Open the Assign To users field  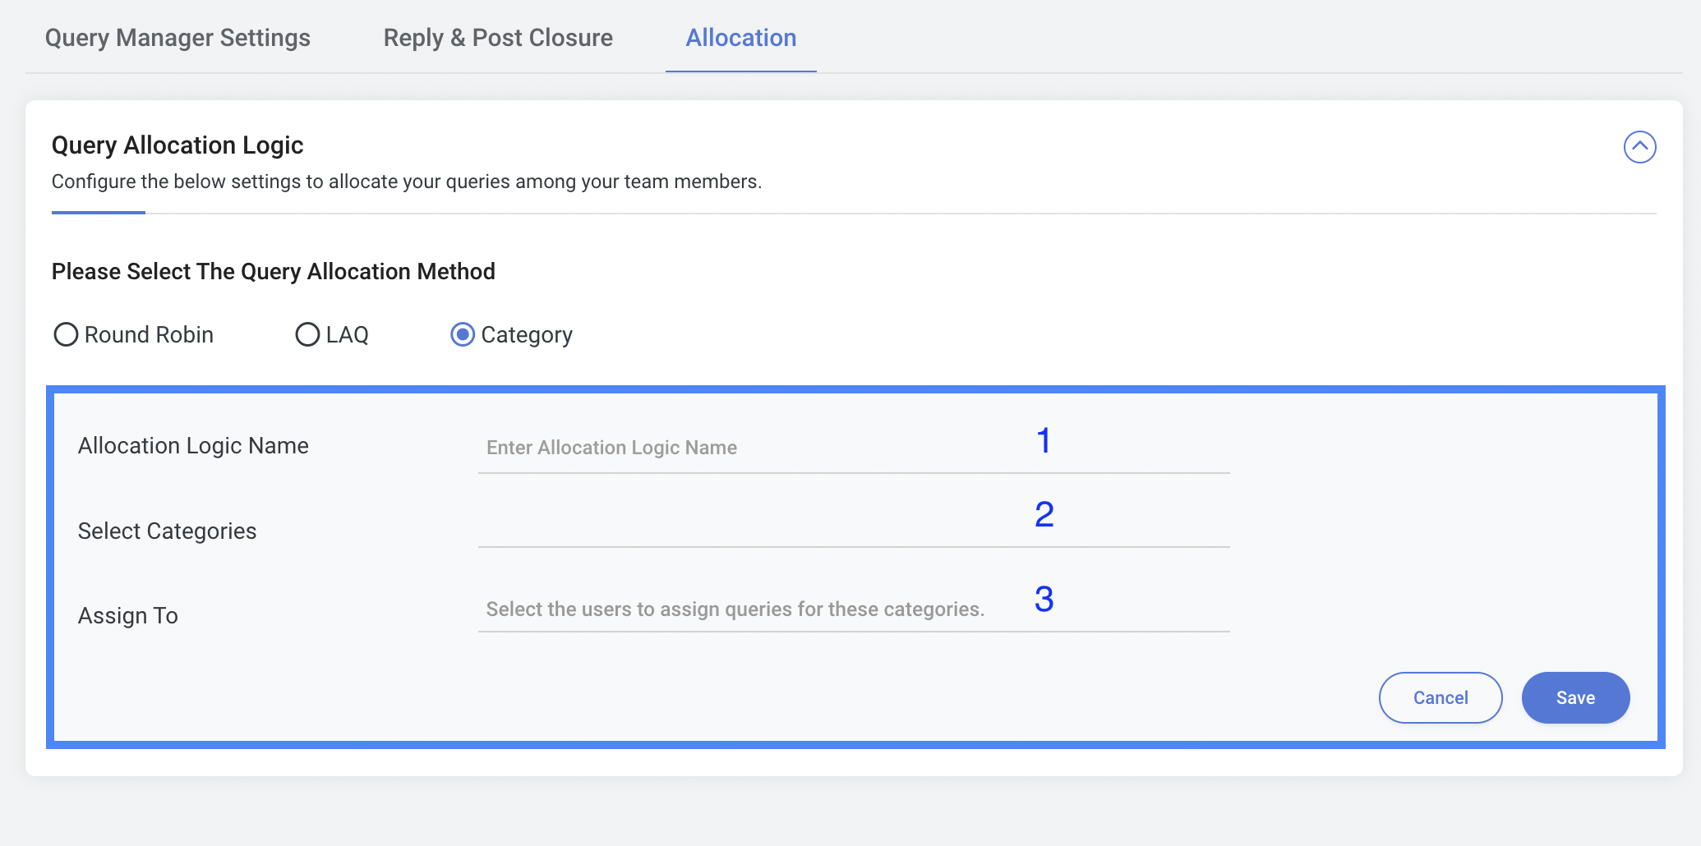point(854,609)
